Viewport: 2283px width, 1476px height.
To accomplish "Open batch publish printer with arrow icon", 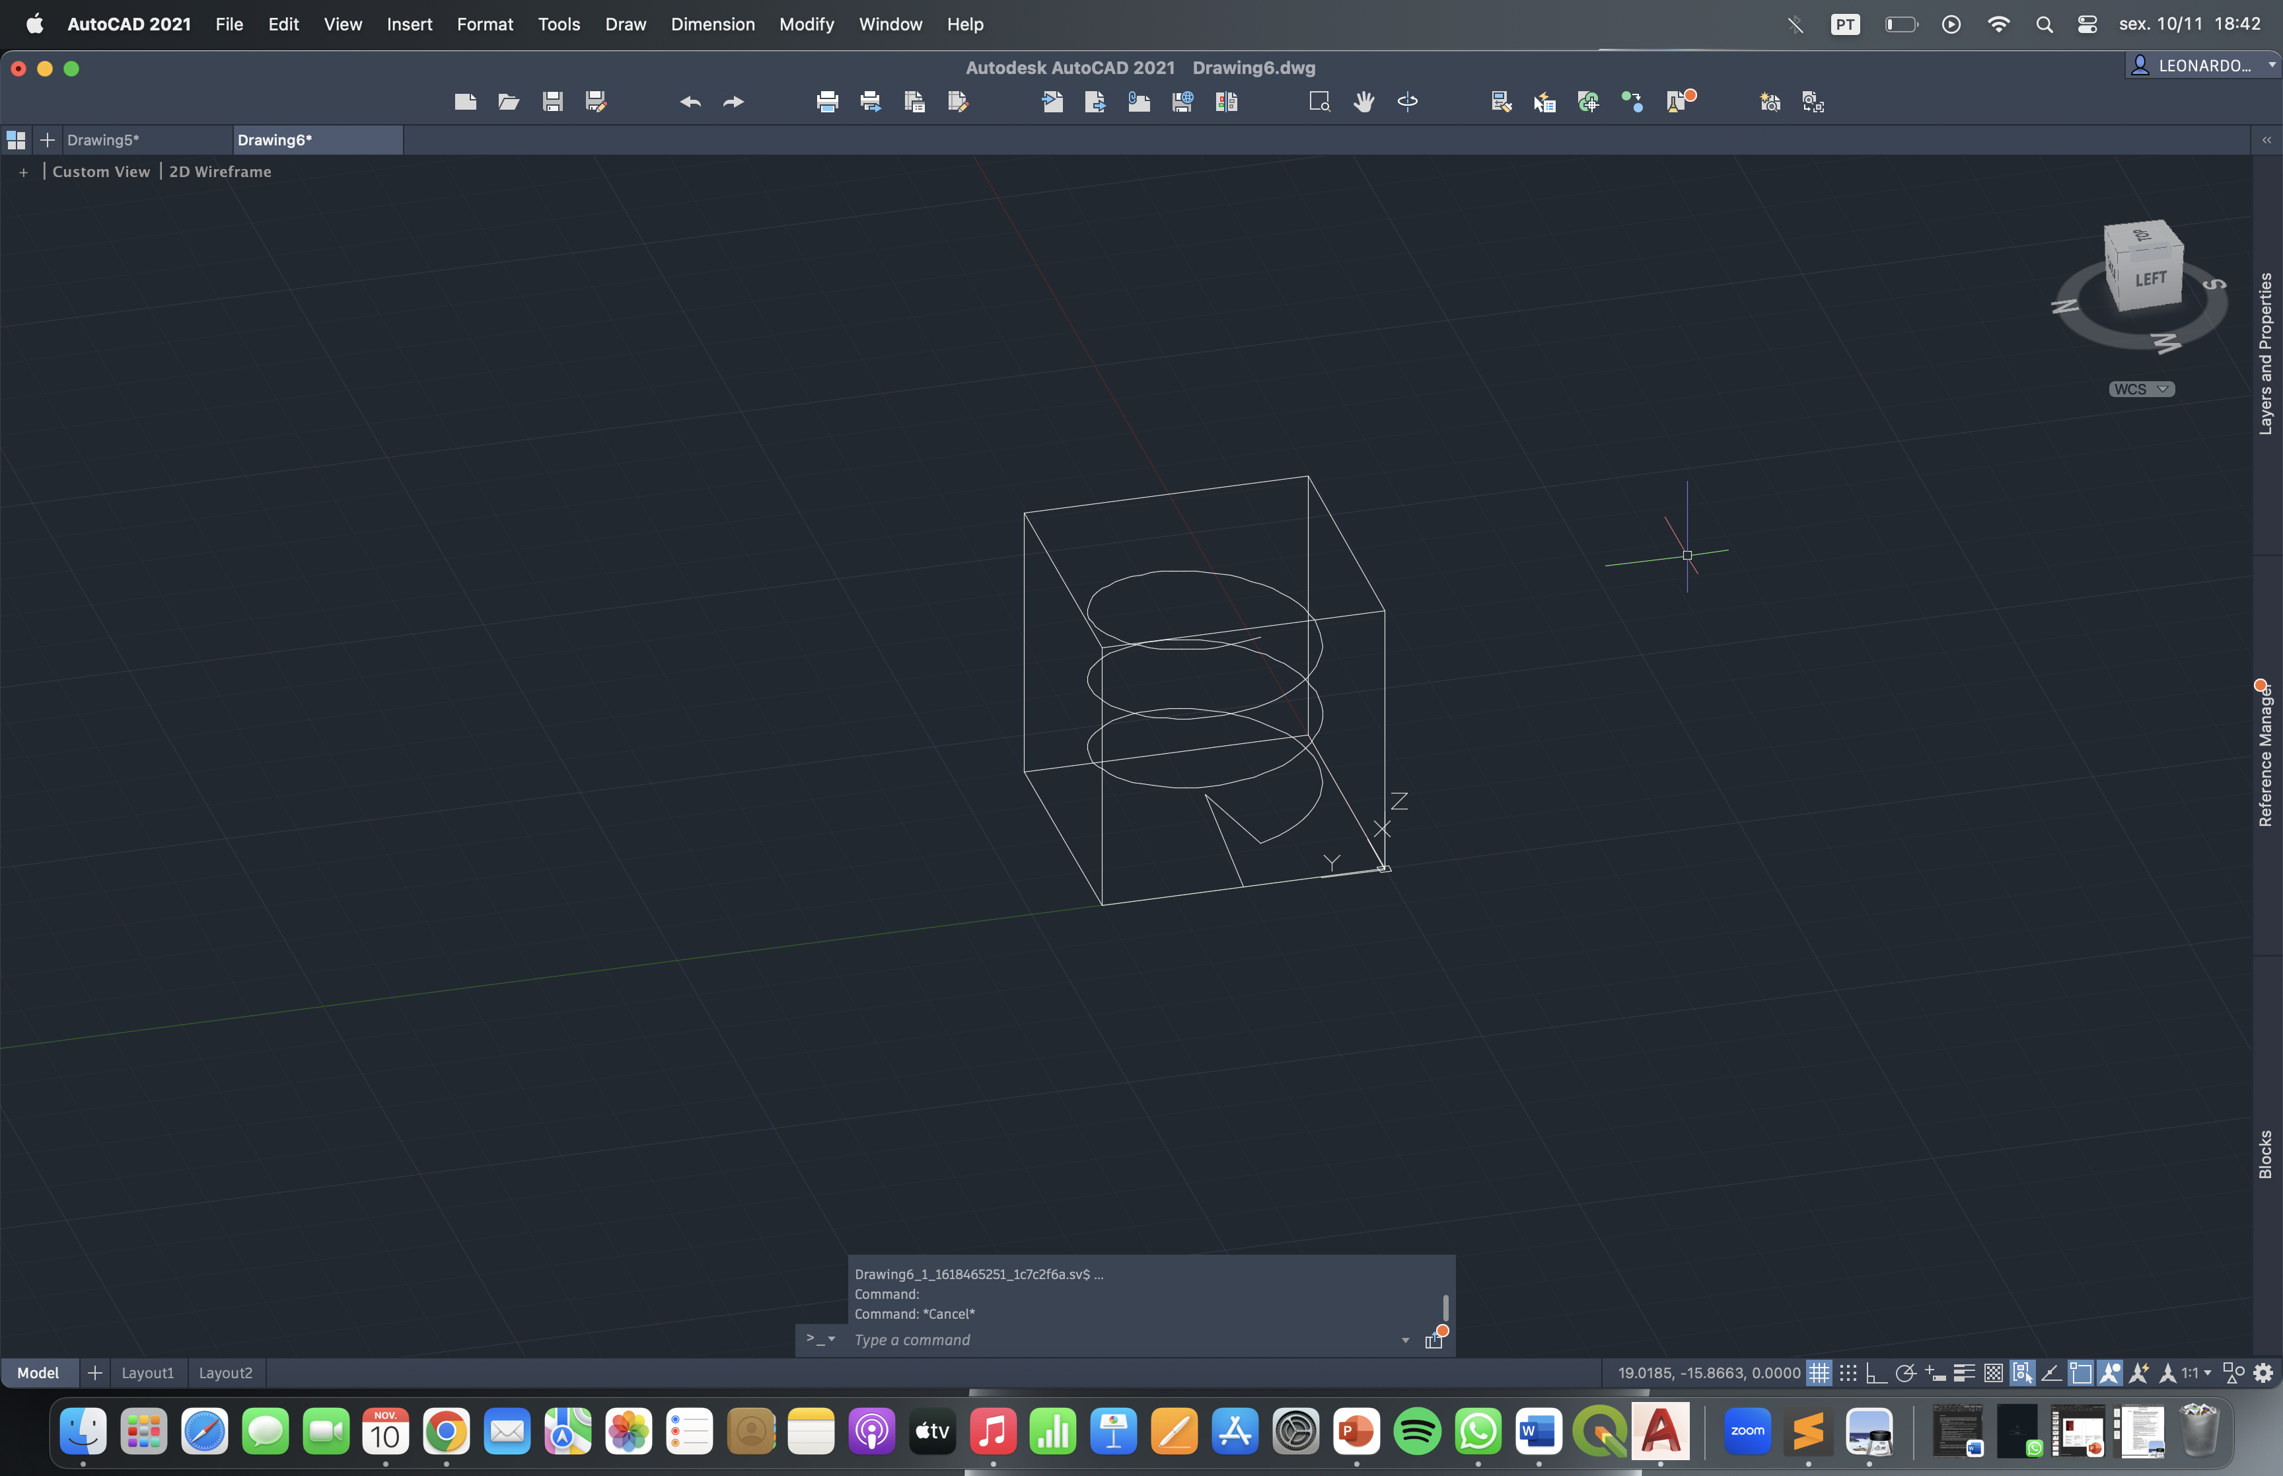I will pos(871,102).
